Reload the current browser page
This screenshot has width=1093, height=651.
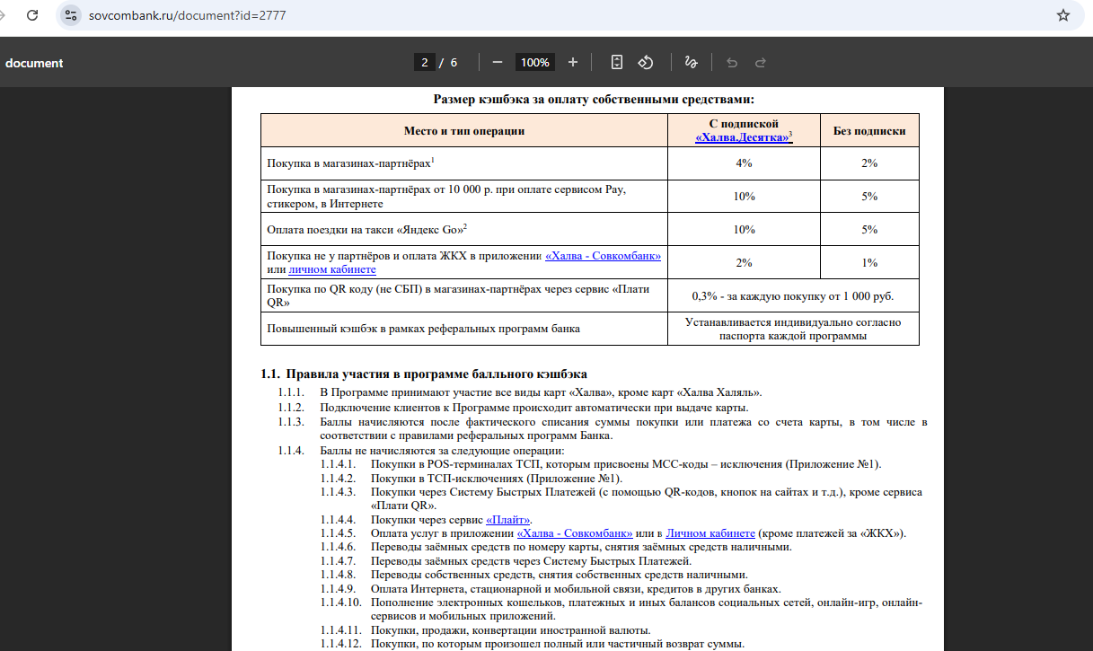point(32,15)
